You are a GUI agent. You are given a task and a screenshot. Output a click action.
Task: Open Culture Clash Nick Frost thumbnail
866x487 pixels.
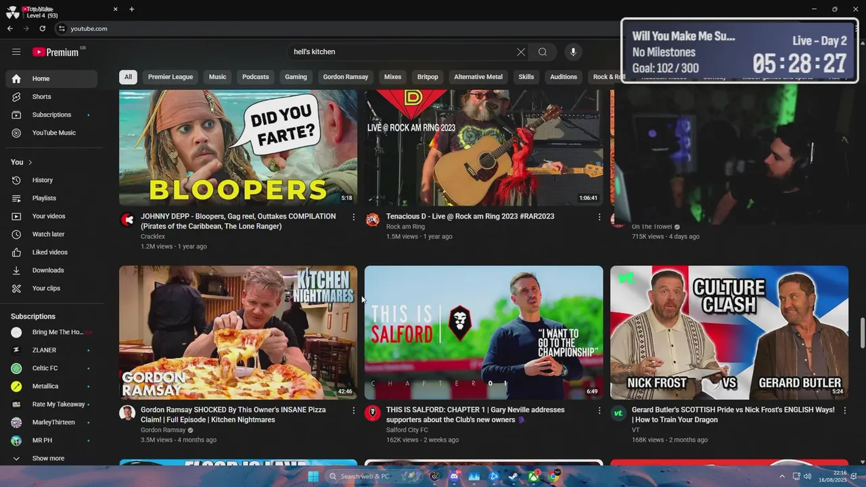click(729, 332)
